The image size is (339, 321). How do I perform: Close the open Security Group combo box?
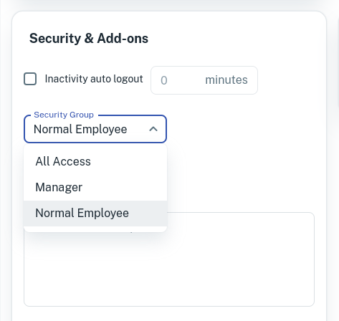pyautogui.click(x=95, y=129)
